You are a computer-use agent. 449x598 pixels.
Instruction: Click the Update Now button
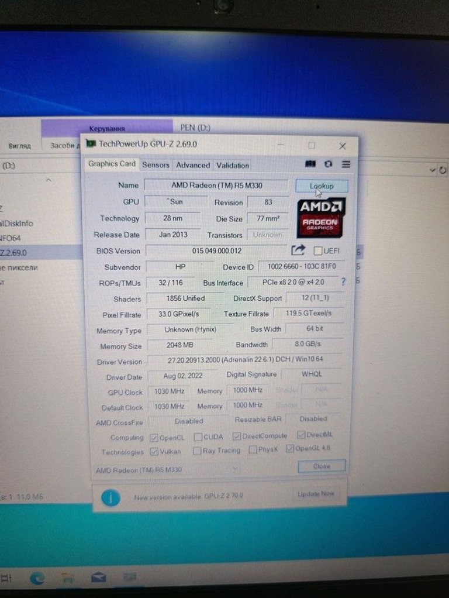(316, 494)
